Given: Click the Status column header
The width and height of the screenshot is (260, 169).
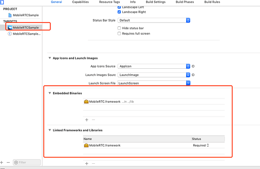Looking at the screenshot, I should click(x=208, y=139).
